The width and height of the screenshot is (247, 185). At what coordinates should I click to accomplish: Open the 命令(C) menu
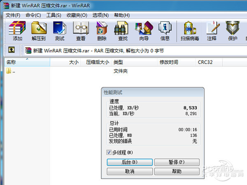point(33,15)
